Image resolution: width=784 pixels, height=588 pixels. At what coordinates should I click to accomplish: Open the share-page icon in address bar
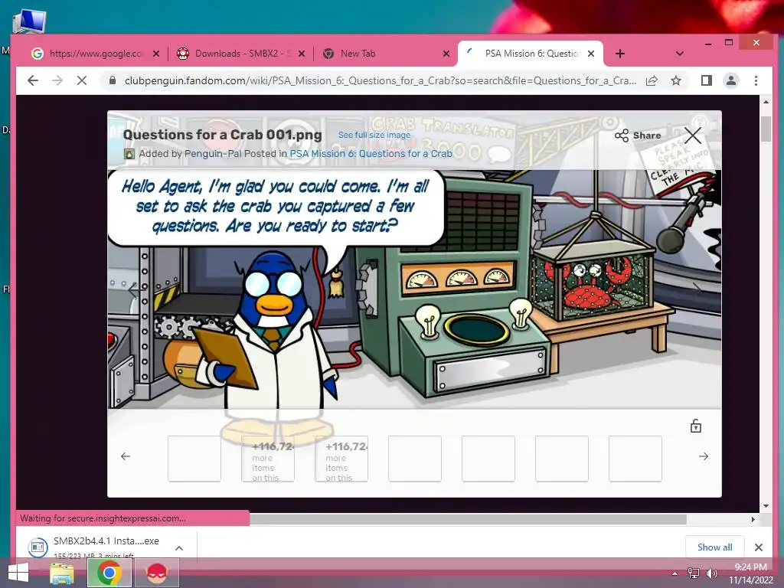(x=652, y=80)
